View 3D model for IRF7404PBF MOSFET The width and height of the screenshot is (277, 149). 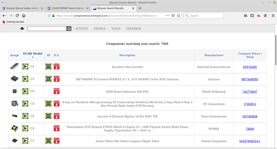[x=49, y=79]
